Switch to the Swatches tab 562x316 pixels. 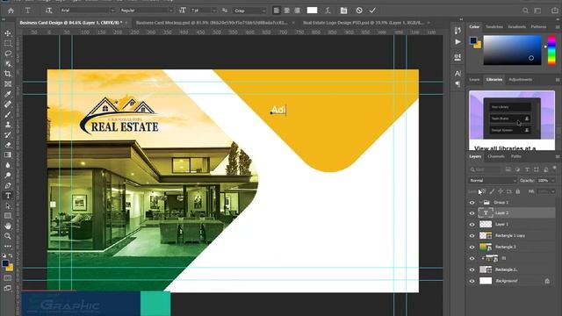click(494, 27)
